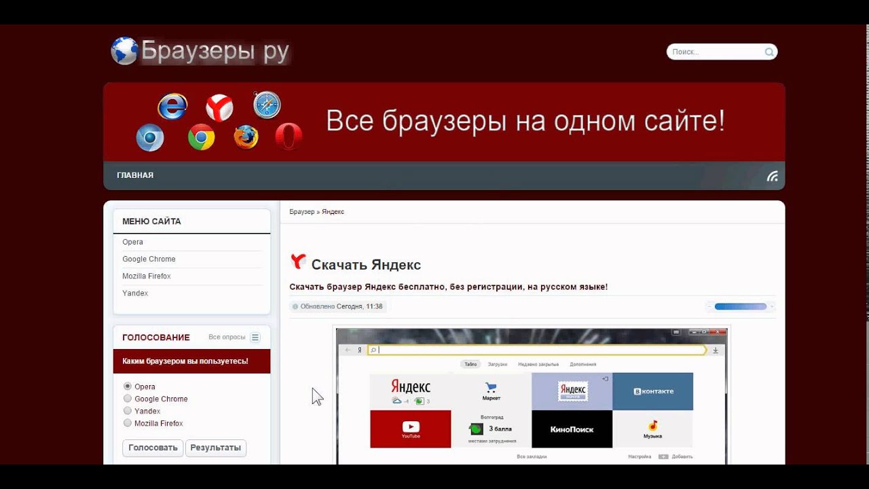The image size is (869, 489).
Task: Open the Браузеры ру site title
Action: tap(215, 52)
